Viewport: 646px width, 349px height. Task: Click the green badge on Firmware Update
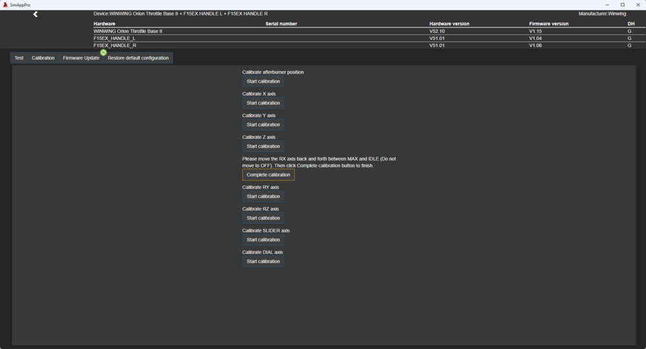(x=103, y=53)
